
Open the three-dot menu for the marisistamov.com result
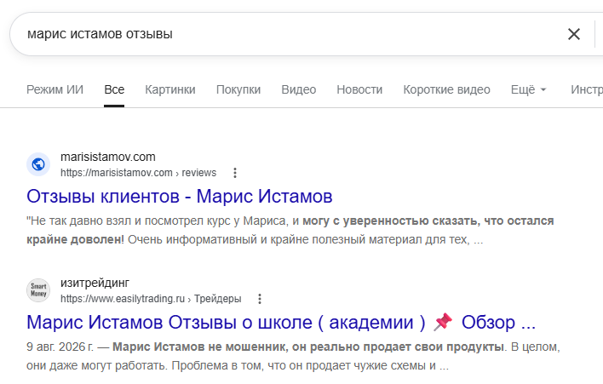(235, 173)
